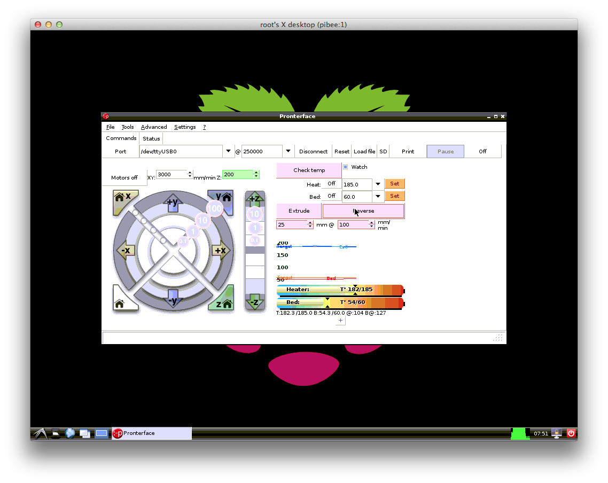Switch to the Status tab
The image size is (608, 483).
[151, 138]
